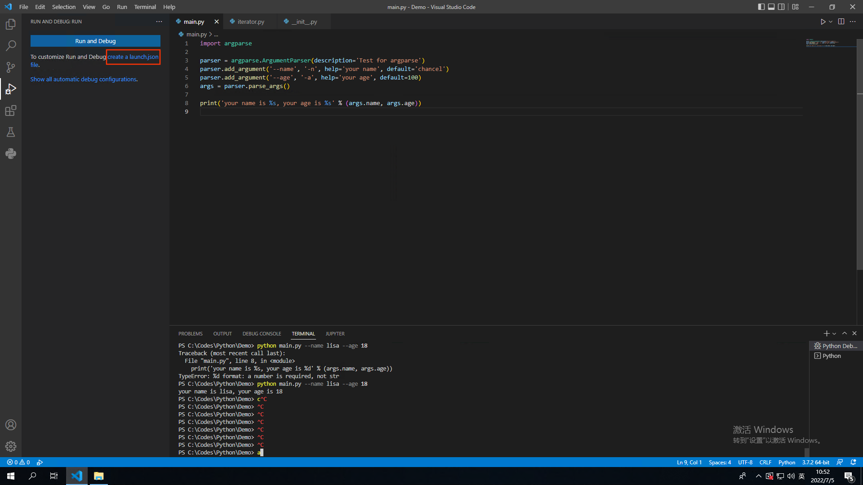Click the Run and Debug button
The width and height of the screenshot is (863, 485).
pyautogui.click(x=95, y=41)
